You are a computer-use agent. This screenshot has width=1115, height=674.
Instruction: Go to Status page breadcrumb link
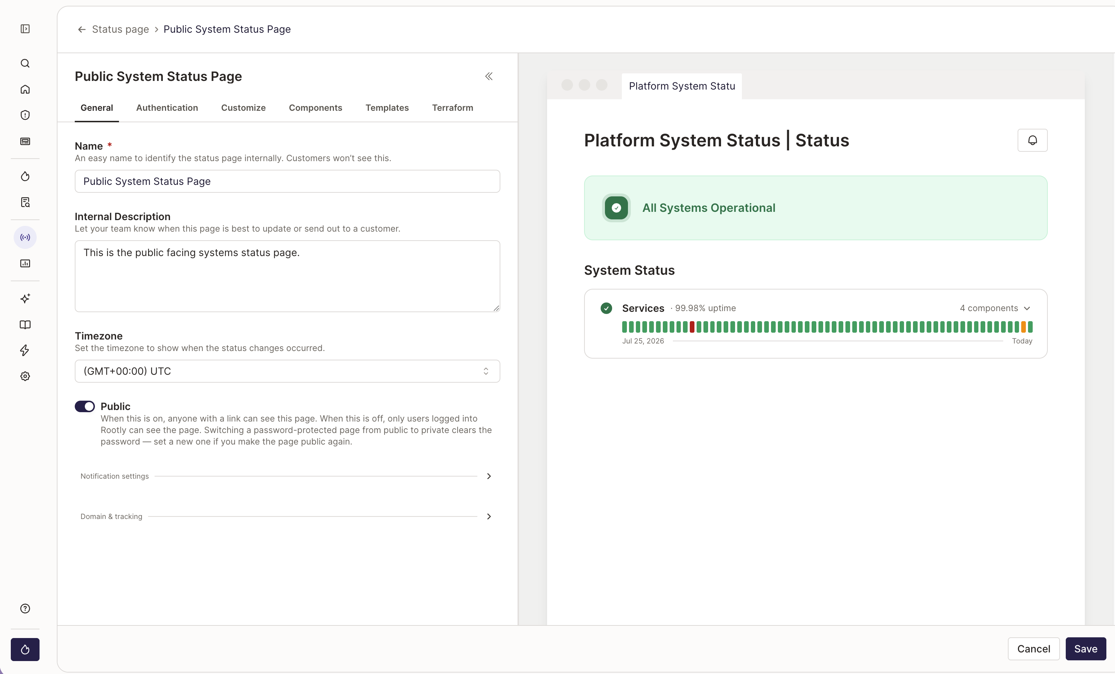click(120, 29)
